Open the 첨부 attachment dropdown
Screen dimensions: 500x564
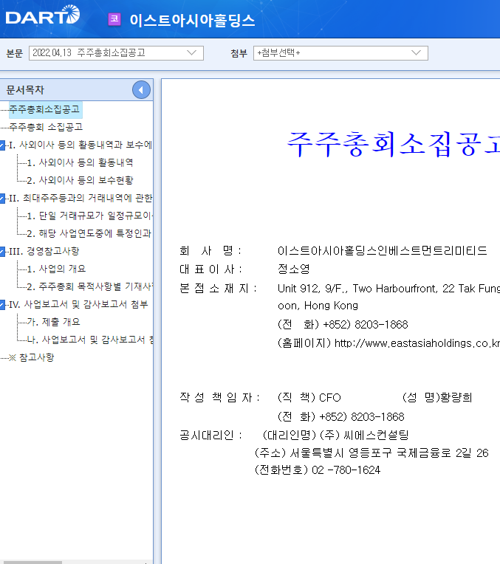click(340, 53)
